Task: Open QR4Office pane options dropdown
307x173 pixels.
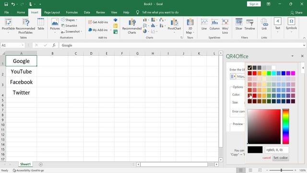Action: pos(293,56)
